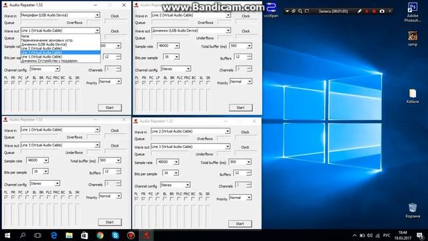Screen dimensions: 428x241
Task: Select the Корзина recycle bin icon
Action: 413,210
